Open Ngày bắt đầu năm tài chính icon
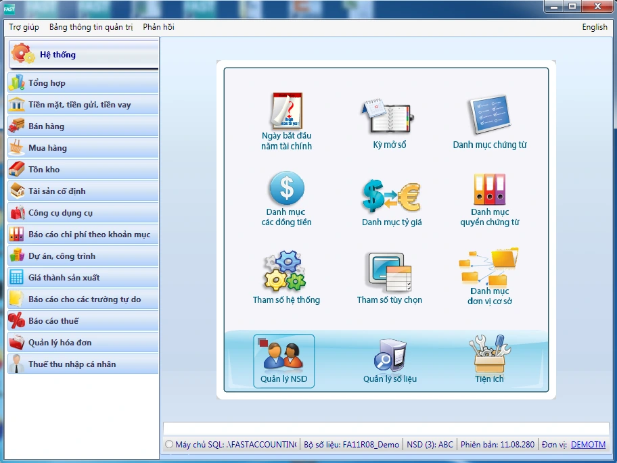The width and height of the screenshot is (617, 463). coord(286,113)
